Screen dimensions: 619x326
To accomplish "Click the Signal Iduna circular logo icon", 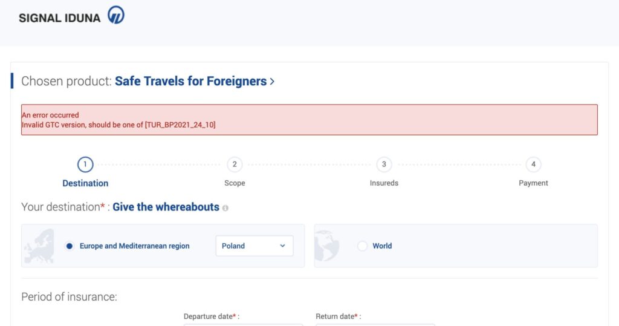I will pyautogui.click(x=116, y=15).
